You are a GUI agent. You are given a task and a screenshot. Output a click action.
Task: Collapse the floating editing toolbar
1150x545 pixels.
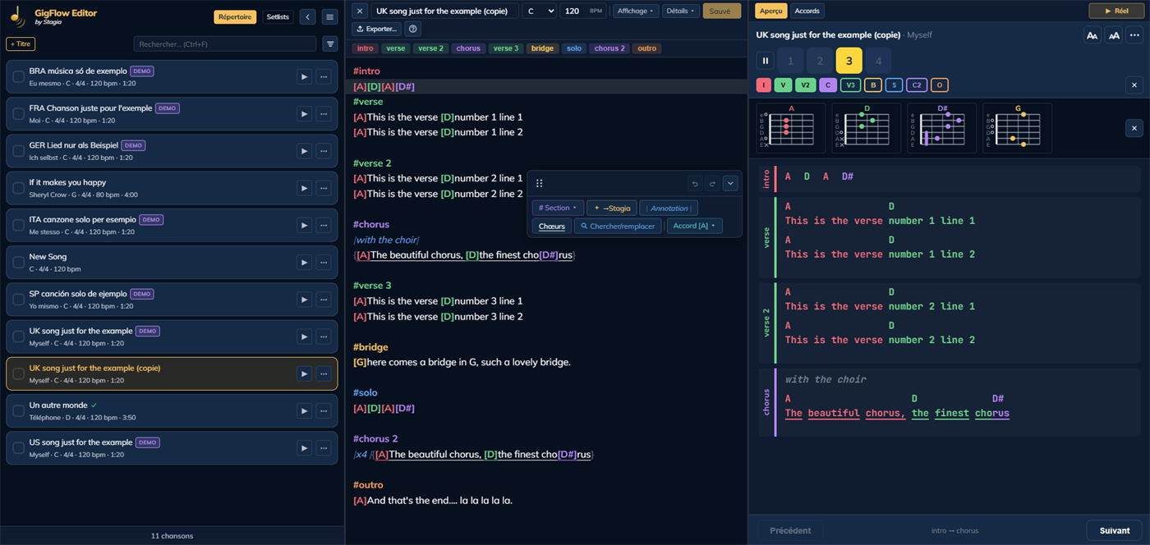730,184
